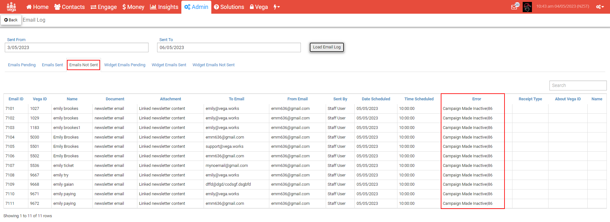The image size is (610, 222).
Task: Switch to Widget Emails Pending tab
Action: tap(125, 65)
